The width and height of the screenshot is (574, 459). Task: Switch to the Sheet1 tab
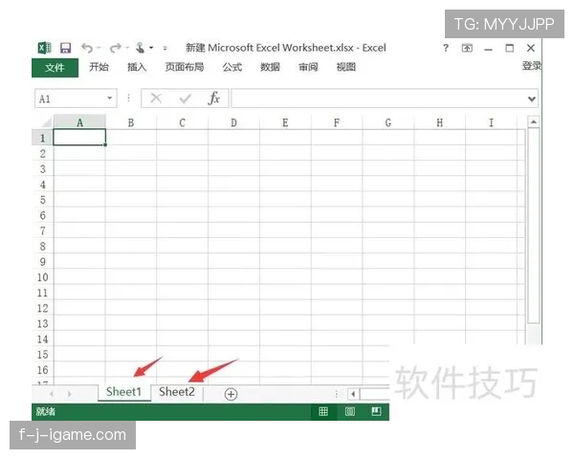tap(124, 392)
